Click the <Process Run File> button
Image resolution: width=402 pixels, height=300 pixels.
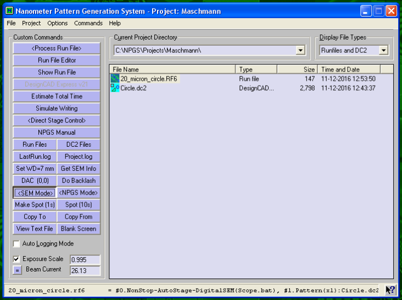57,48
